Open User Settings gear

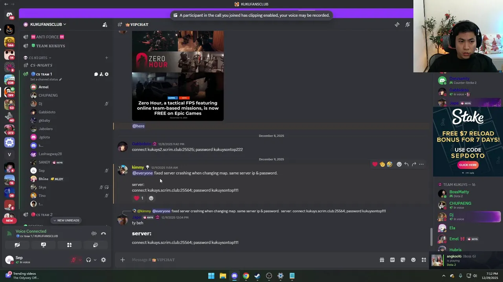(103, 260)
